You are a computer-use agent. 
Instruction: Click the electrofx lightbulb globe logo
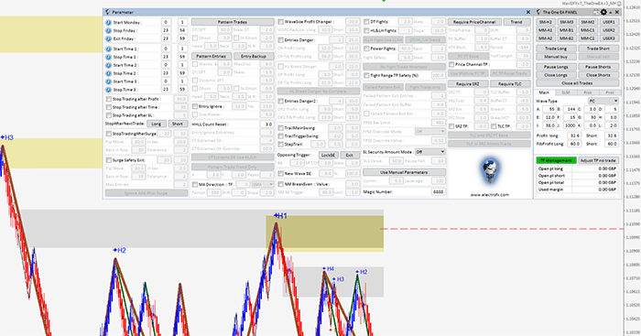489,170
